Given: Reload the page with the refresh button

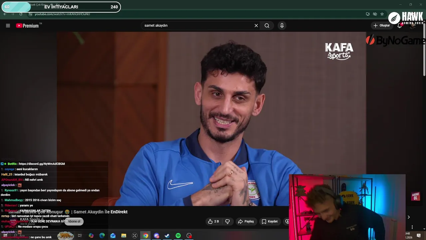Looking at the screenshot, I should [x=21, y=14].
